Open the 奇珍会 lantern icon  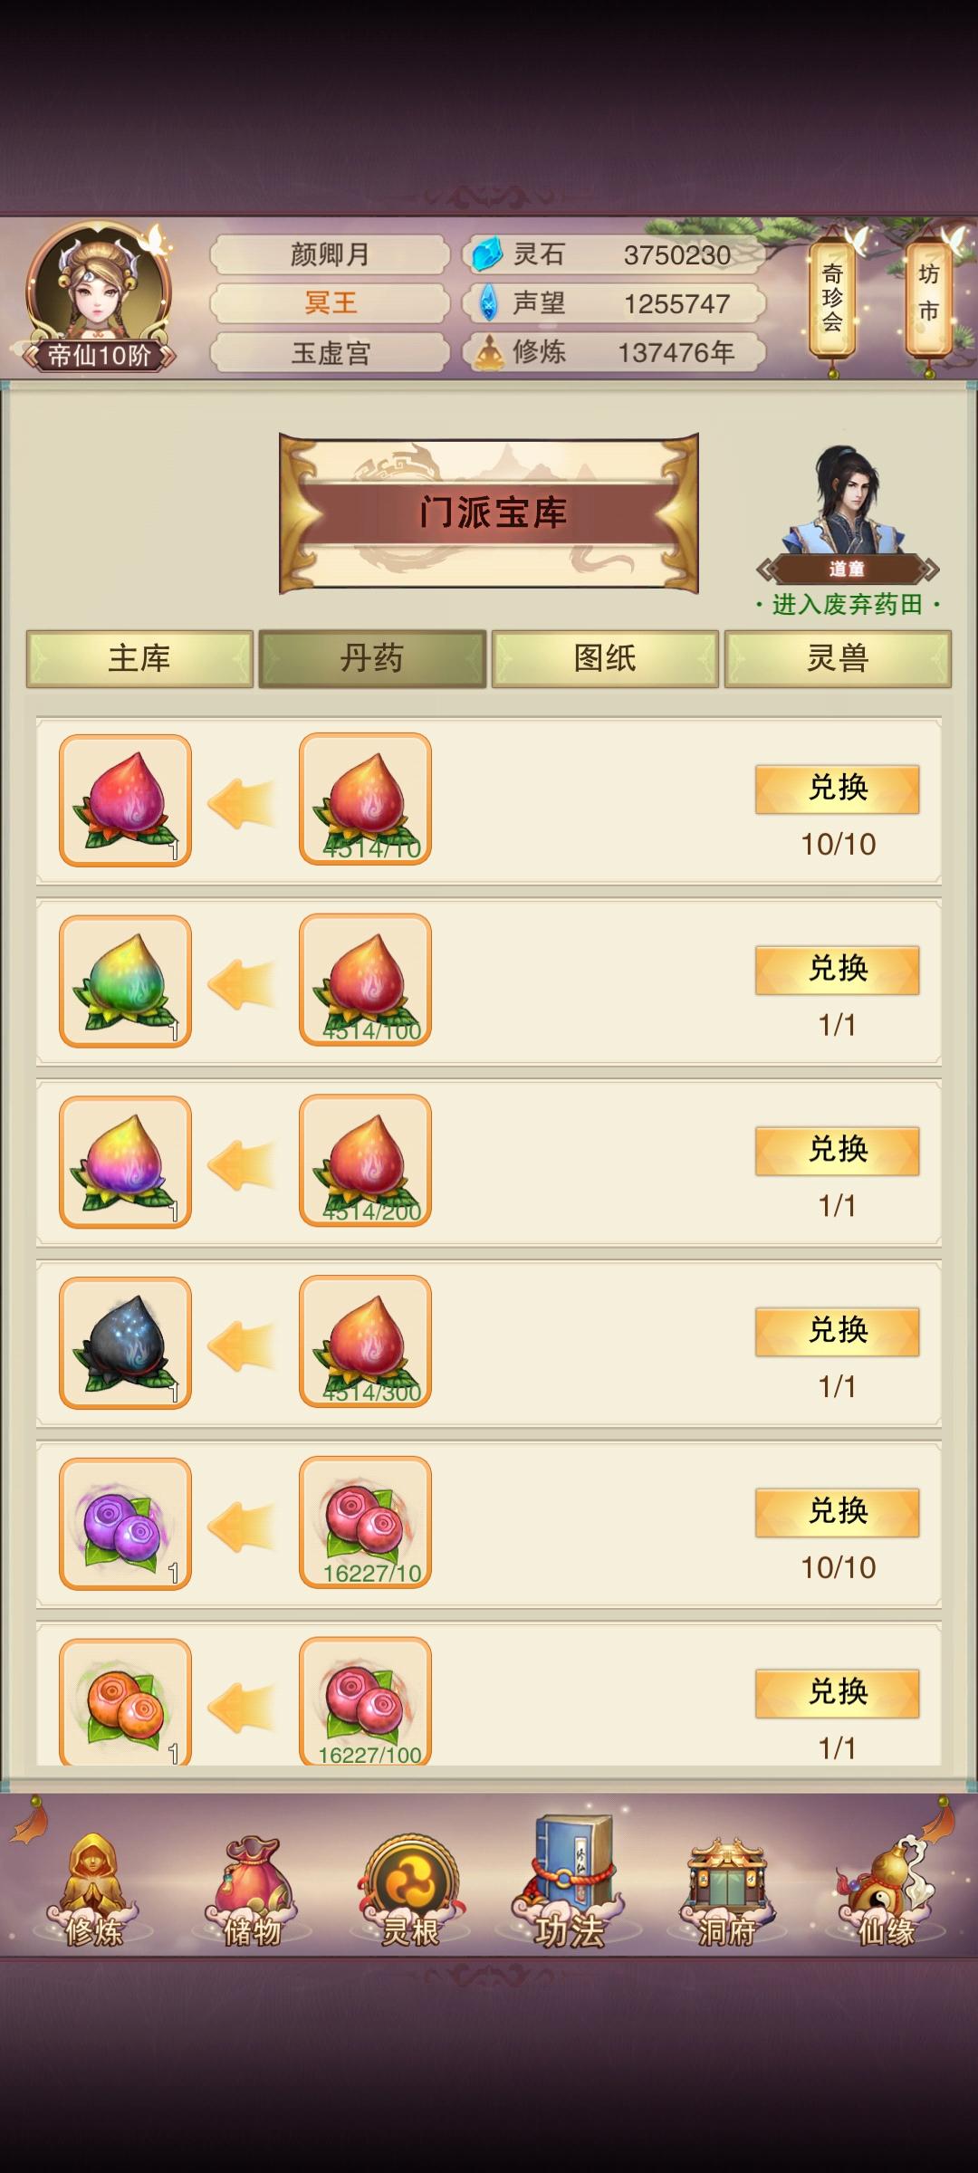click(832, 299)
